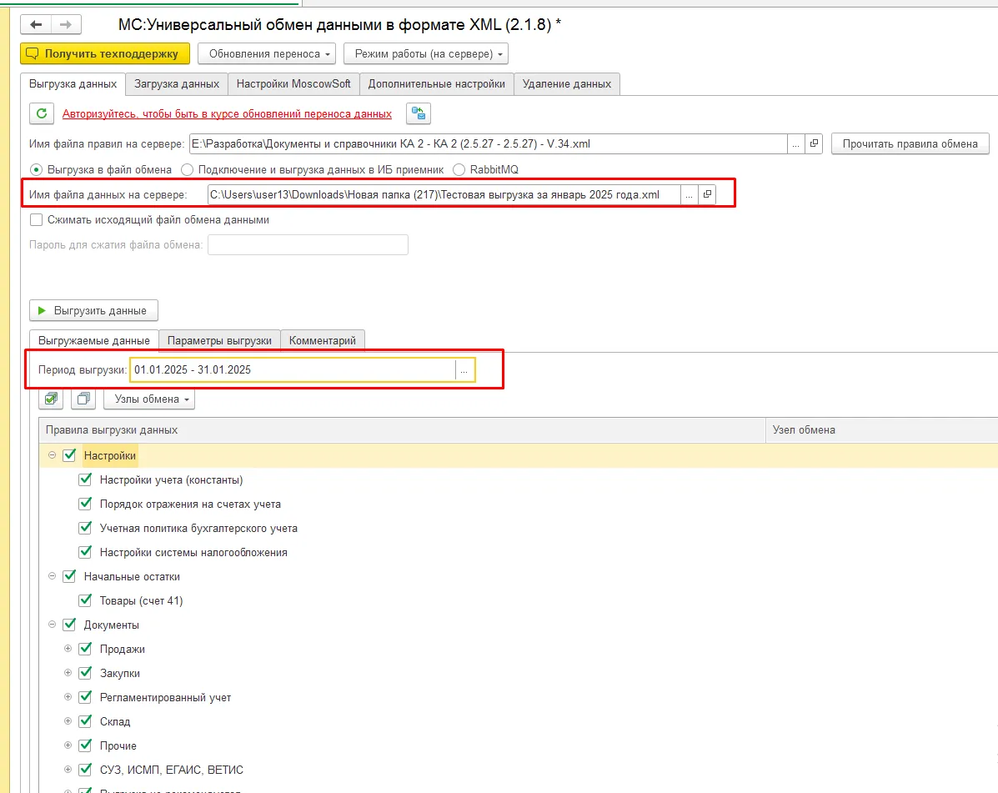Image resolution: width=998 pixels, height=793 pixels.
Task: Toggle Настройки group checkbox
Action: point(69,455)
